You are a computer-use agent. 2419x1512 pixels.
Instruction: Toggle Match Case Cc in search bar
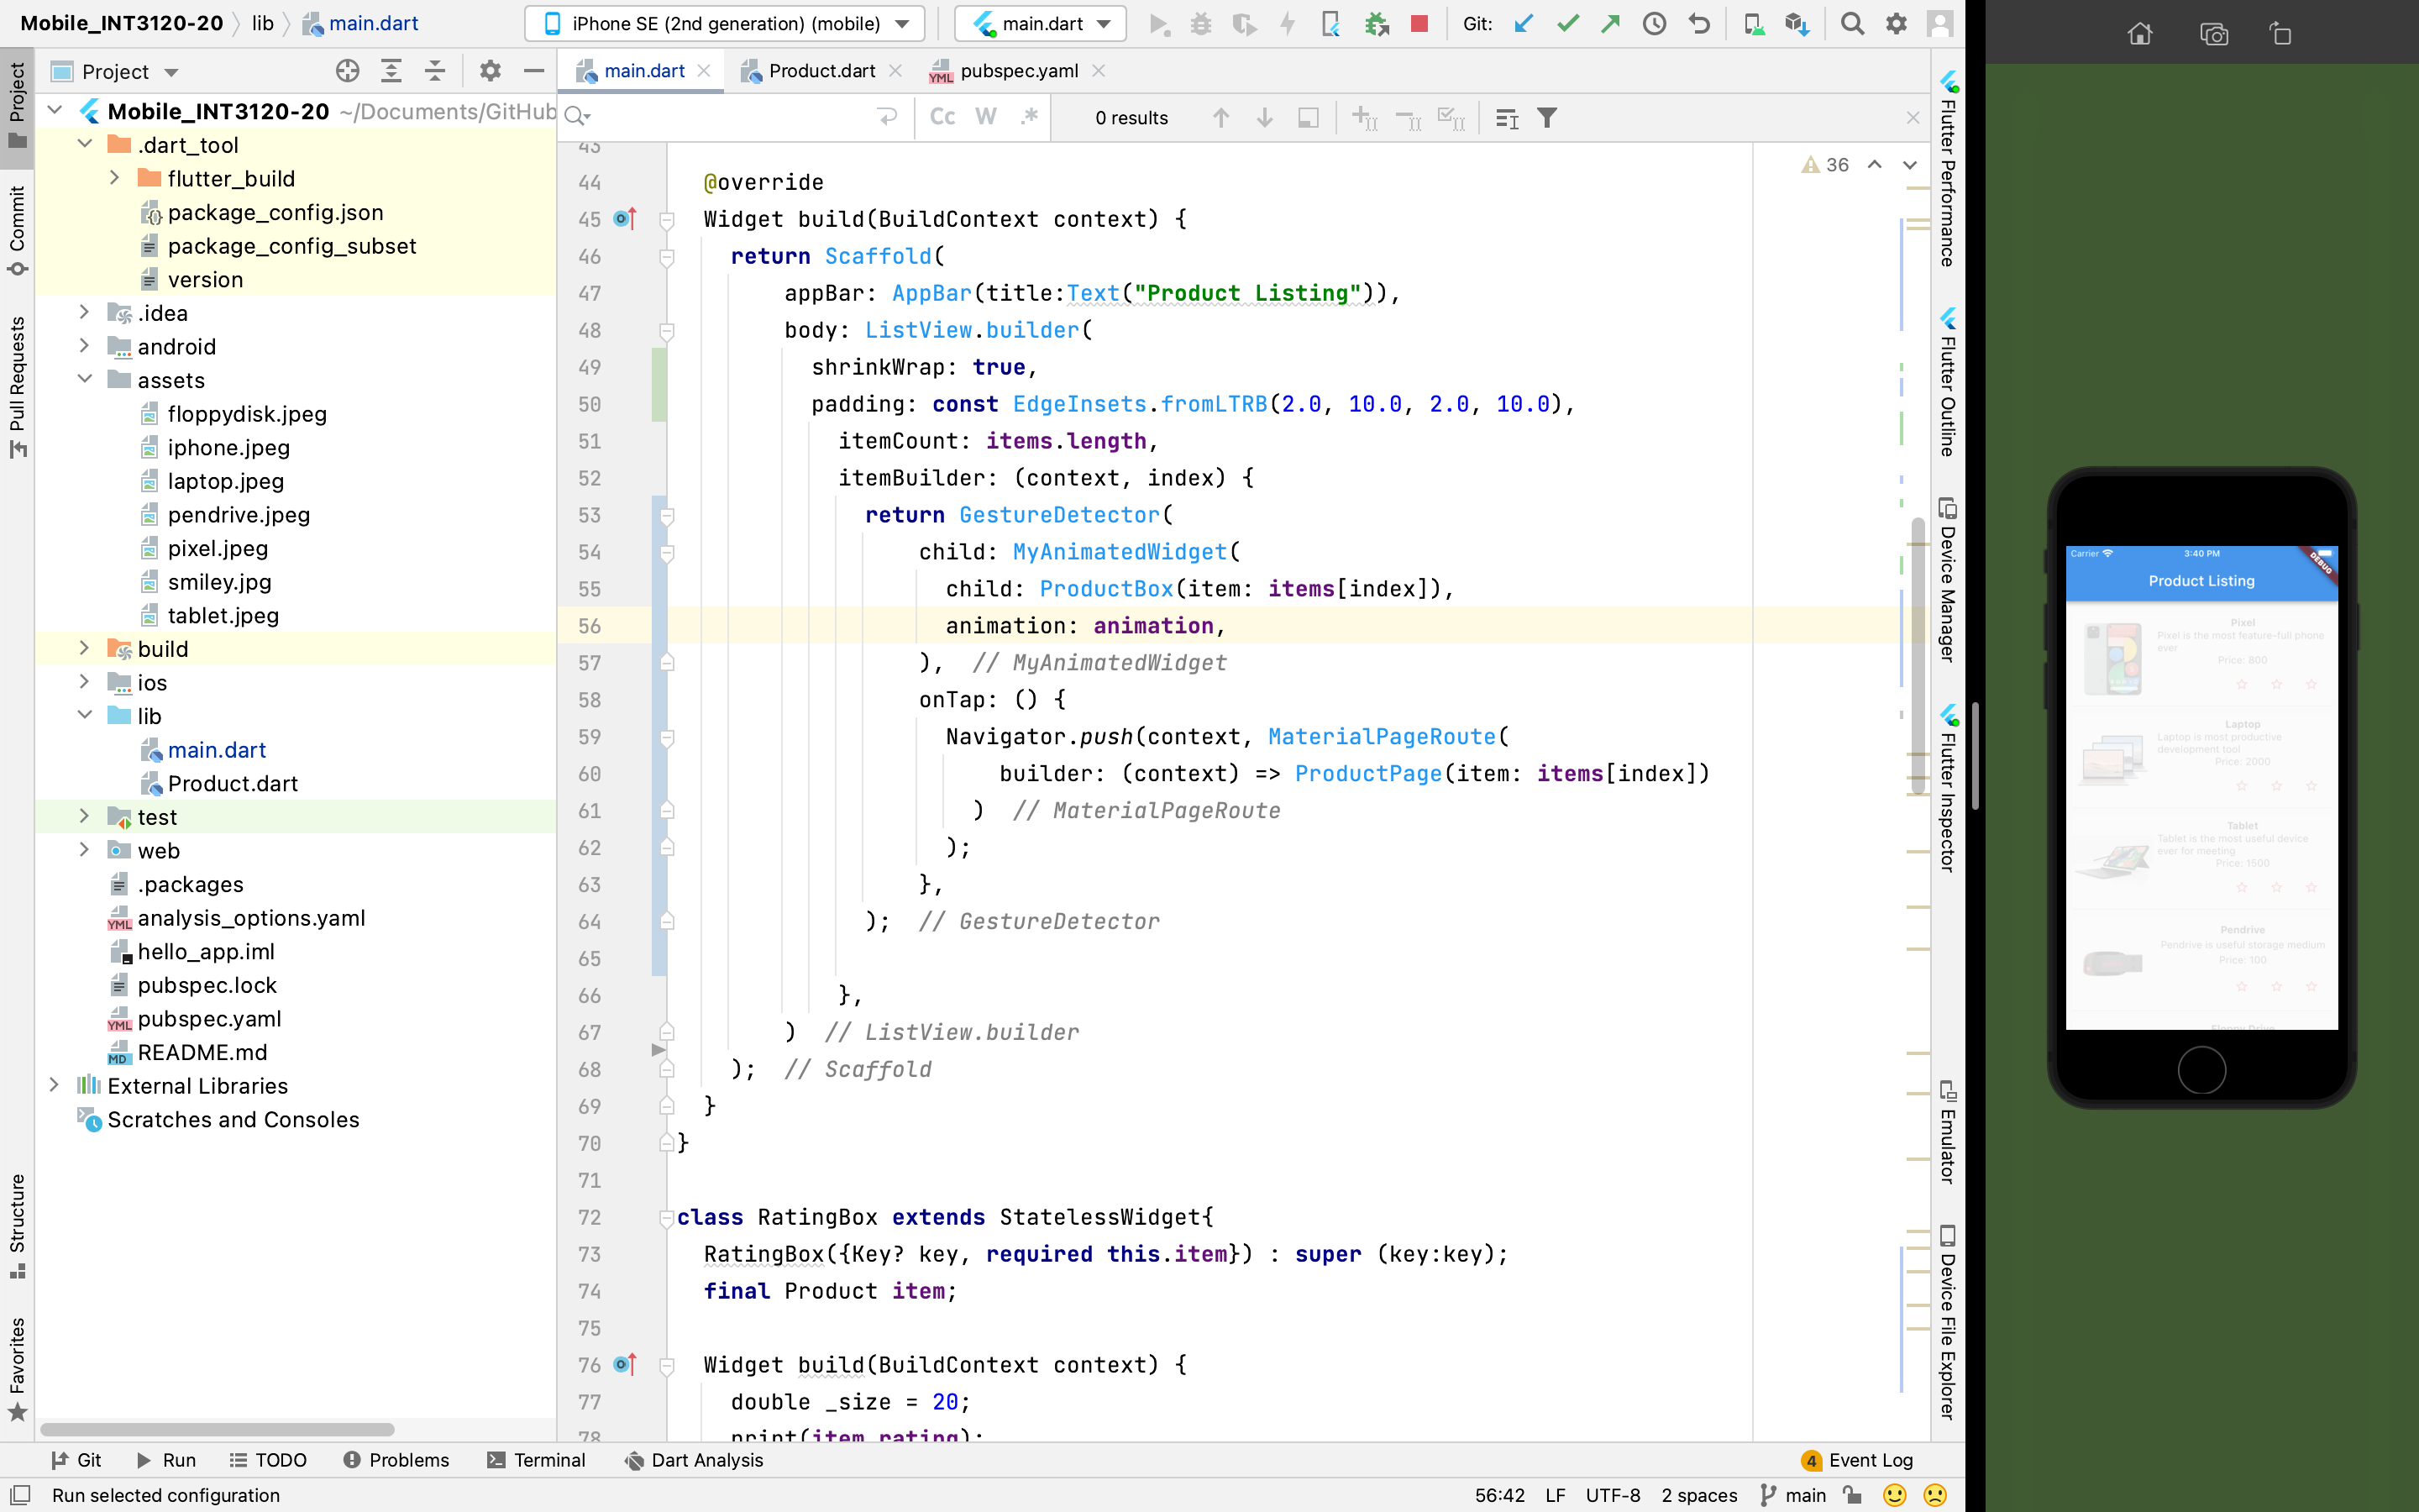pos(942,117)
